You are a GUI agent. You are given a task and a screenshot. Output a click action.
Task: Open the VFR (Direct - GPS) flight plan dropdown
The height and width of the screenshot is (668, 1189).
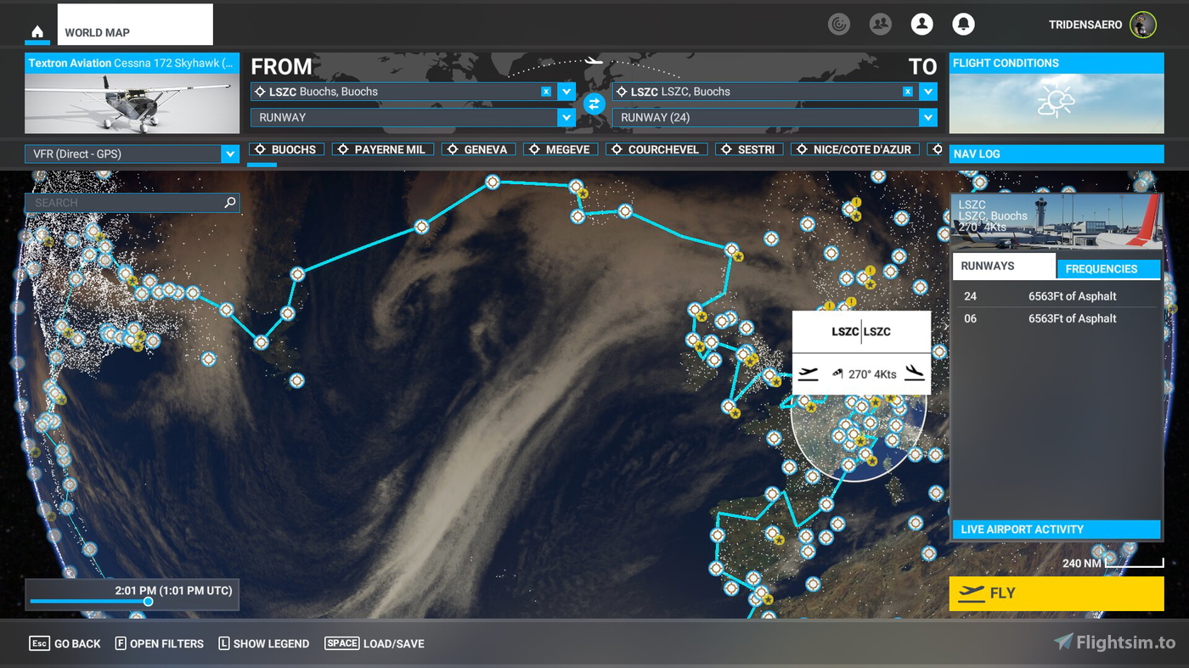click(229, 154)
